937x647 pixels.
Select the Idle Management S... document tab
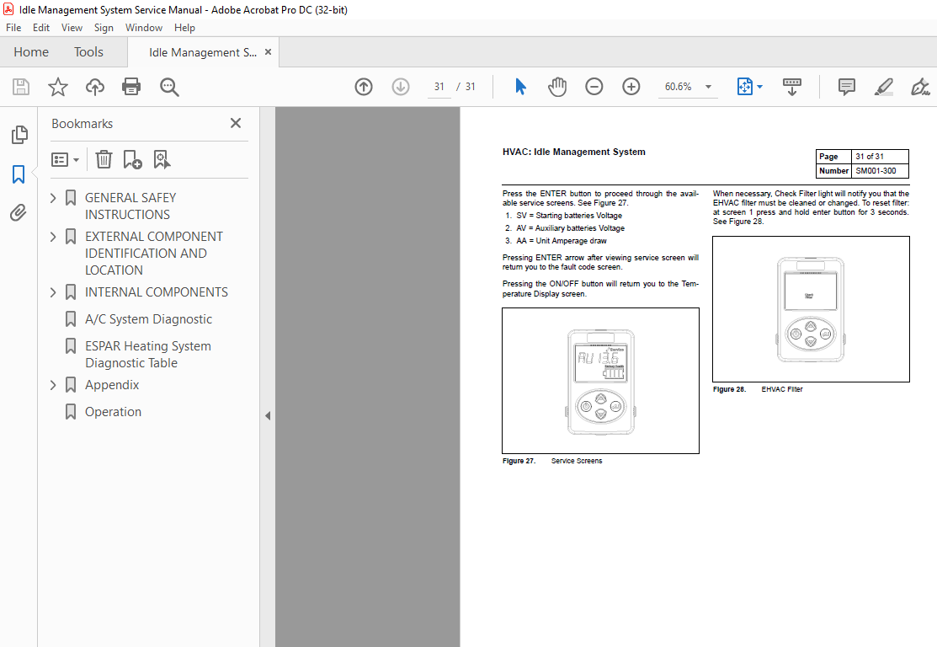203,52
